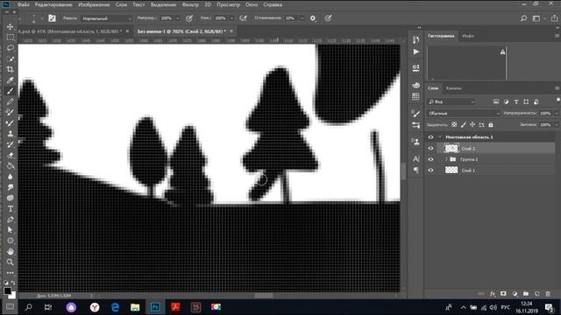Image resolution: width=561 pixels, height=315 pixels.
Task: Open the Файл menu
Action: tap(24, 4)
